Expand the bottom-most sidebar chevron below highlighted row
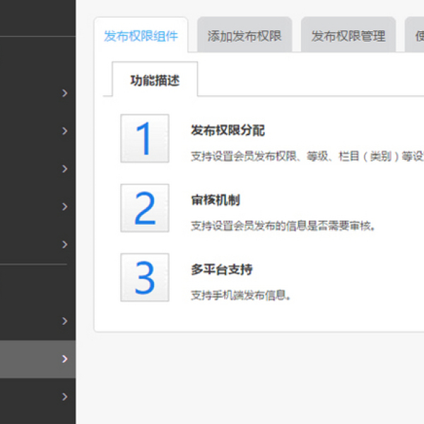Viewport: 424px width, 424px height. tap(64, 396)
